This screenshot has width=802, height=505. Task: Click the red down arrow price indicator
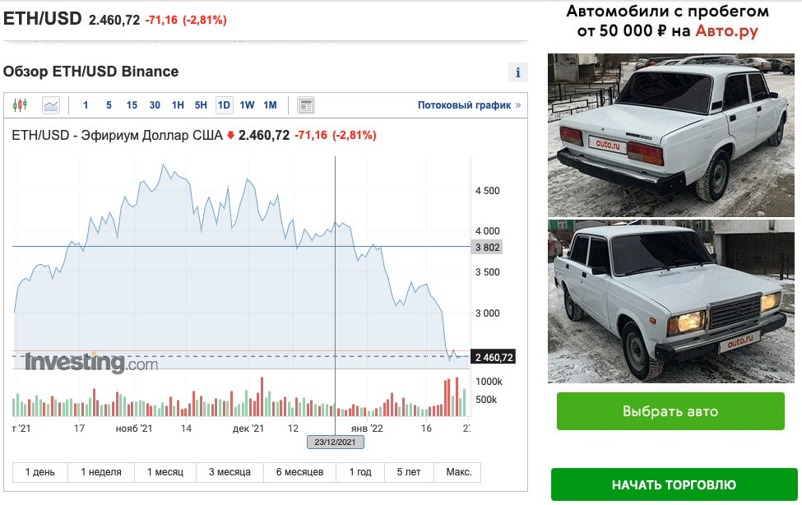click(230, 136)
